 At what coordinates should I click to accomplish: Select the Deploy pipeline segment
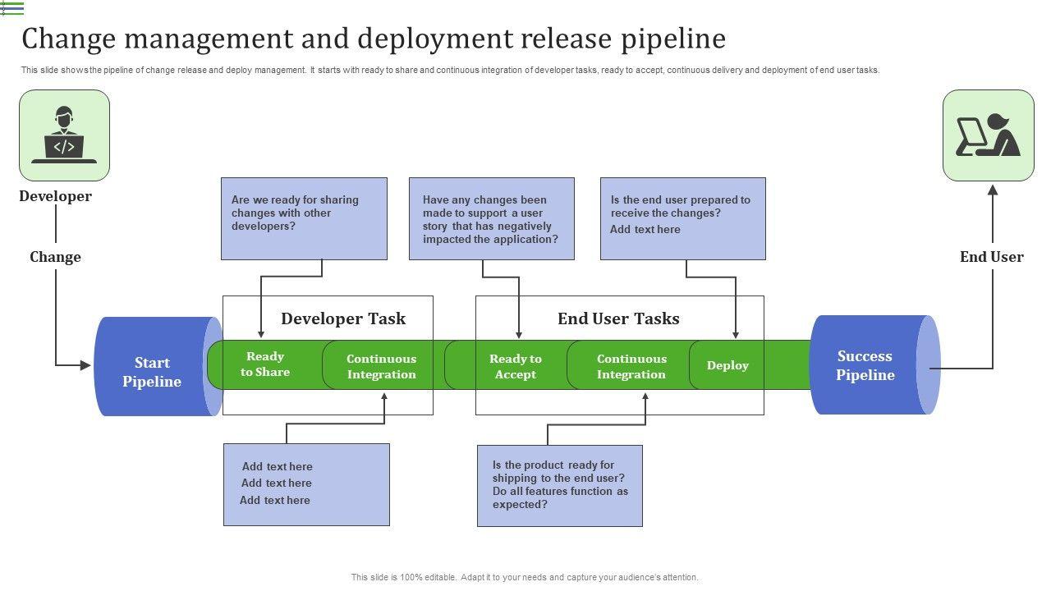tap(727, 365)
